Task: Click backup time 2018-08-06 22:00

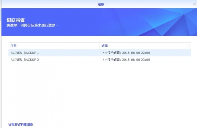Action: (126, 53)
